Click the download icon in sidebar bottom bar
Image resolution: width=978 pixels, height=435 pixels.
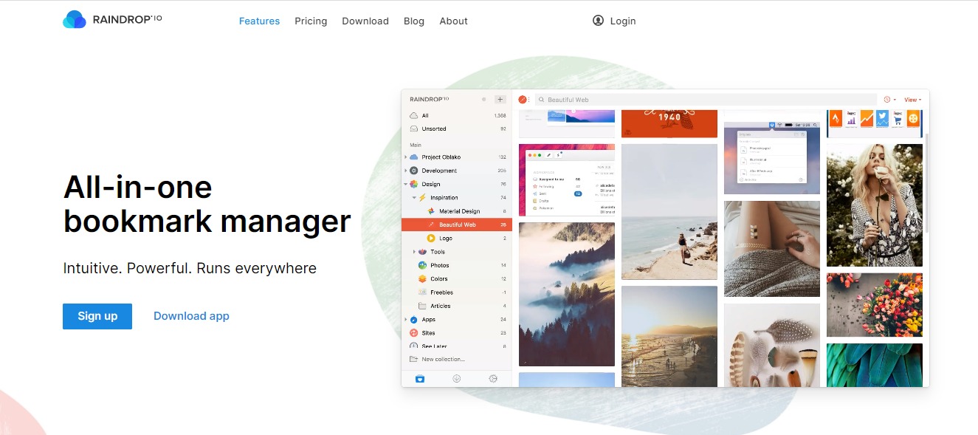pyautogui.click(x=457, y=379)
